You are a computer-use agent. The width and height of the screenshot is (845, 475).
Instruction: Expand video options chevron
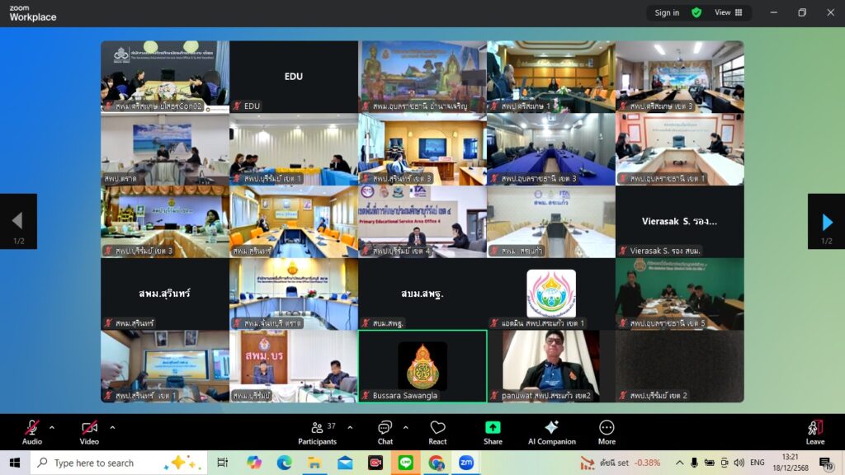(112, 427)
